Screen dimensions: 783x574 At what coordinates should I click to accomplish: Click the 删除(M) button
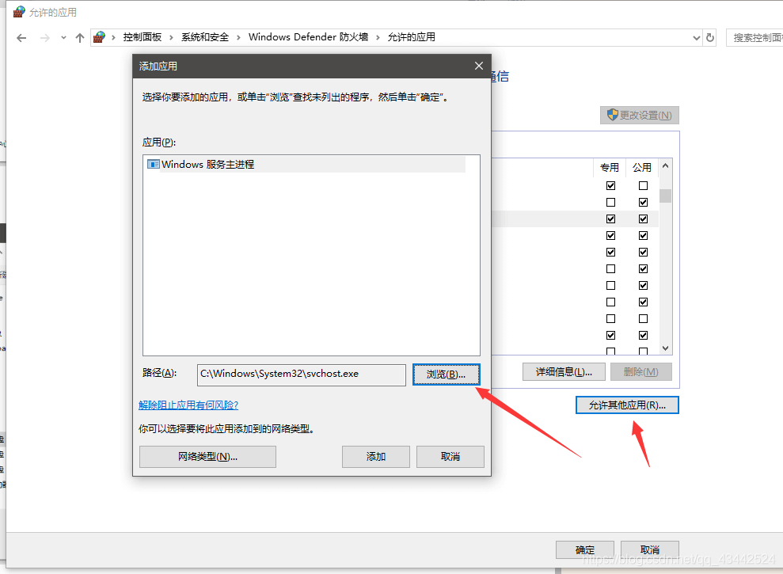click(x=640, y=371)
